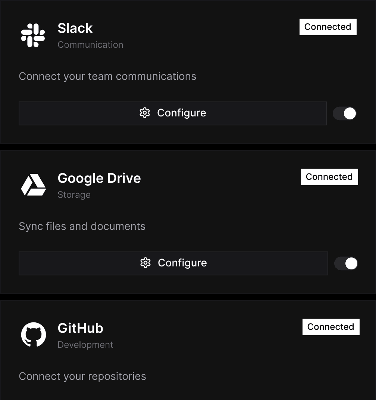Click the 'Sync files and documents' description
Viewport: 376px width, 400px height.
82,226
